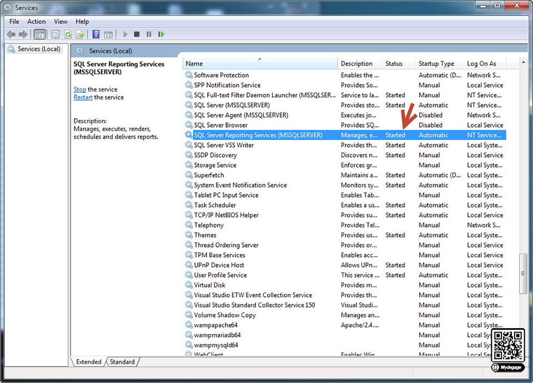The image size is (533, 383).
Task: Switch to the Extended tab
Action: [89, 362]
